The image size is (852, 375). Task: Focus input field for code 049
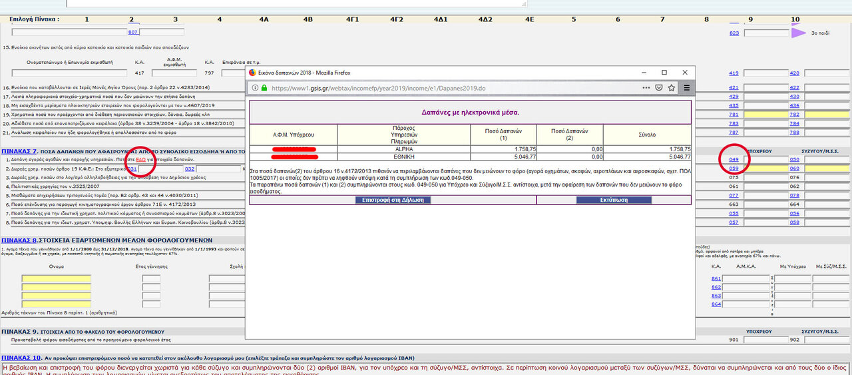click(765, 160)
